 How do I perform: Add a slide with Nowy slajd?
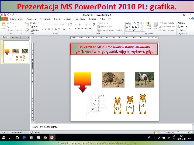click(x=27, y=27)
